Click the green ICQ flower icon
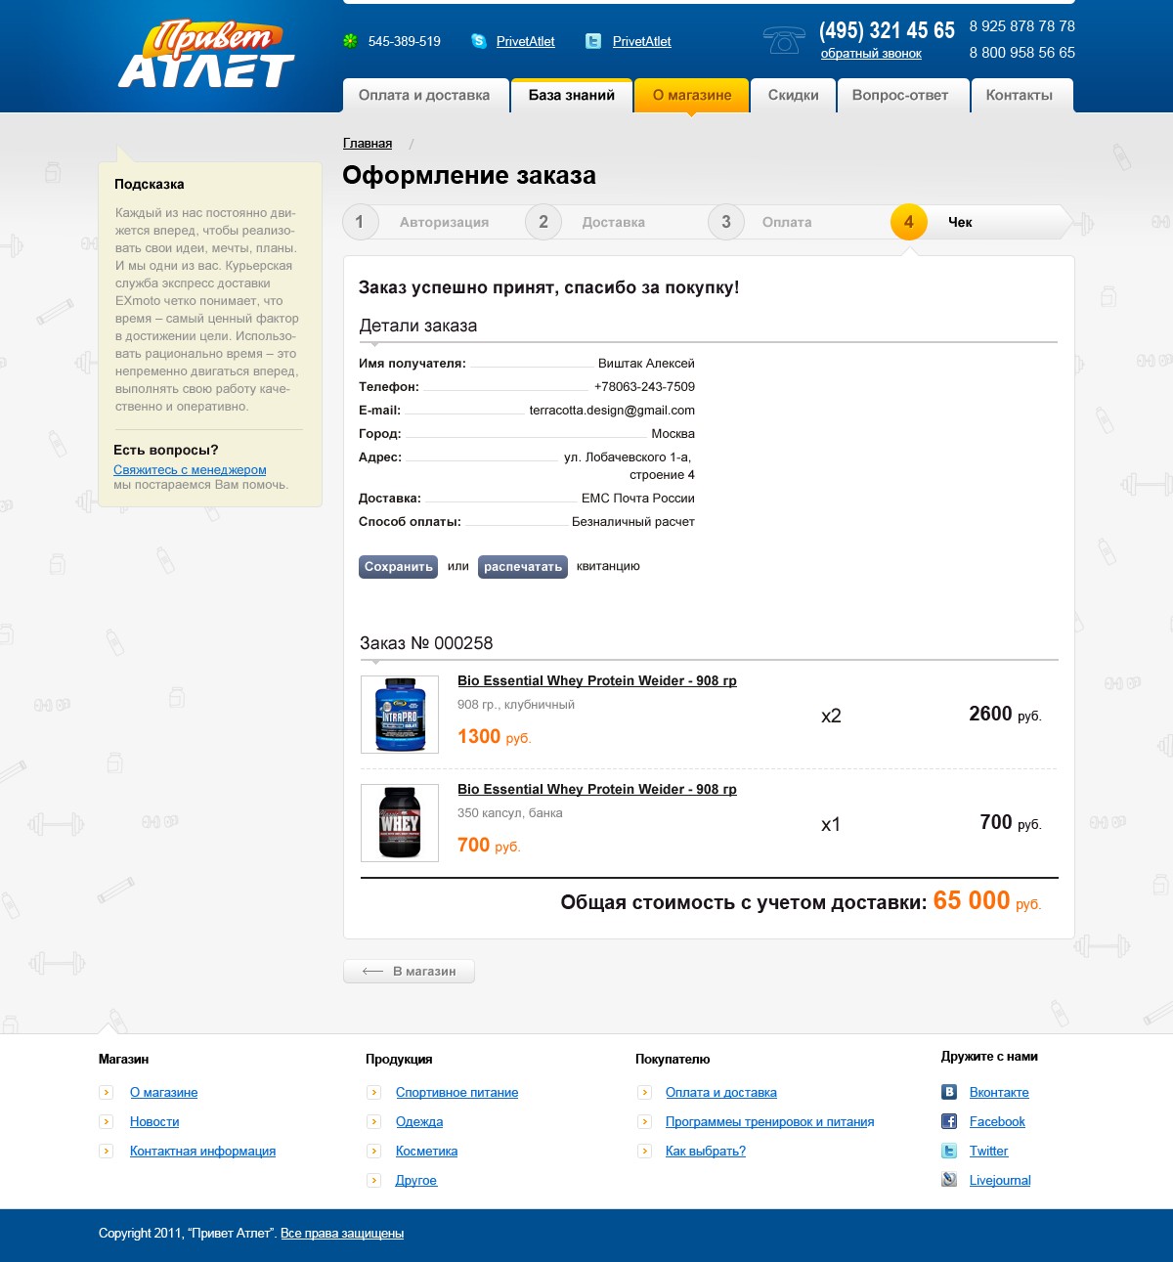The height and width of the screenshot is (1262, 1173). click(350, 41)
